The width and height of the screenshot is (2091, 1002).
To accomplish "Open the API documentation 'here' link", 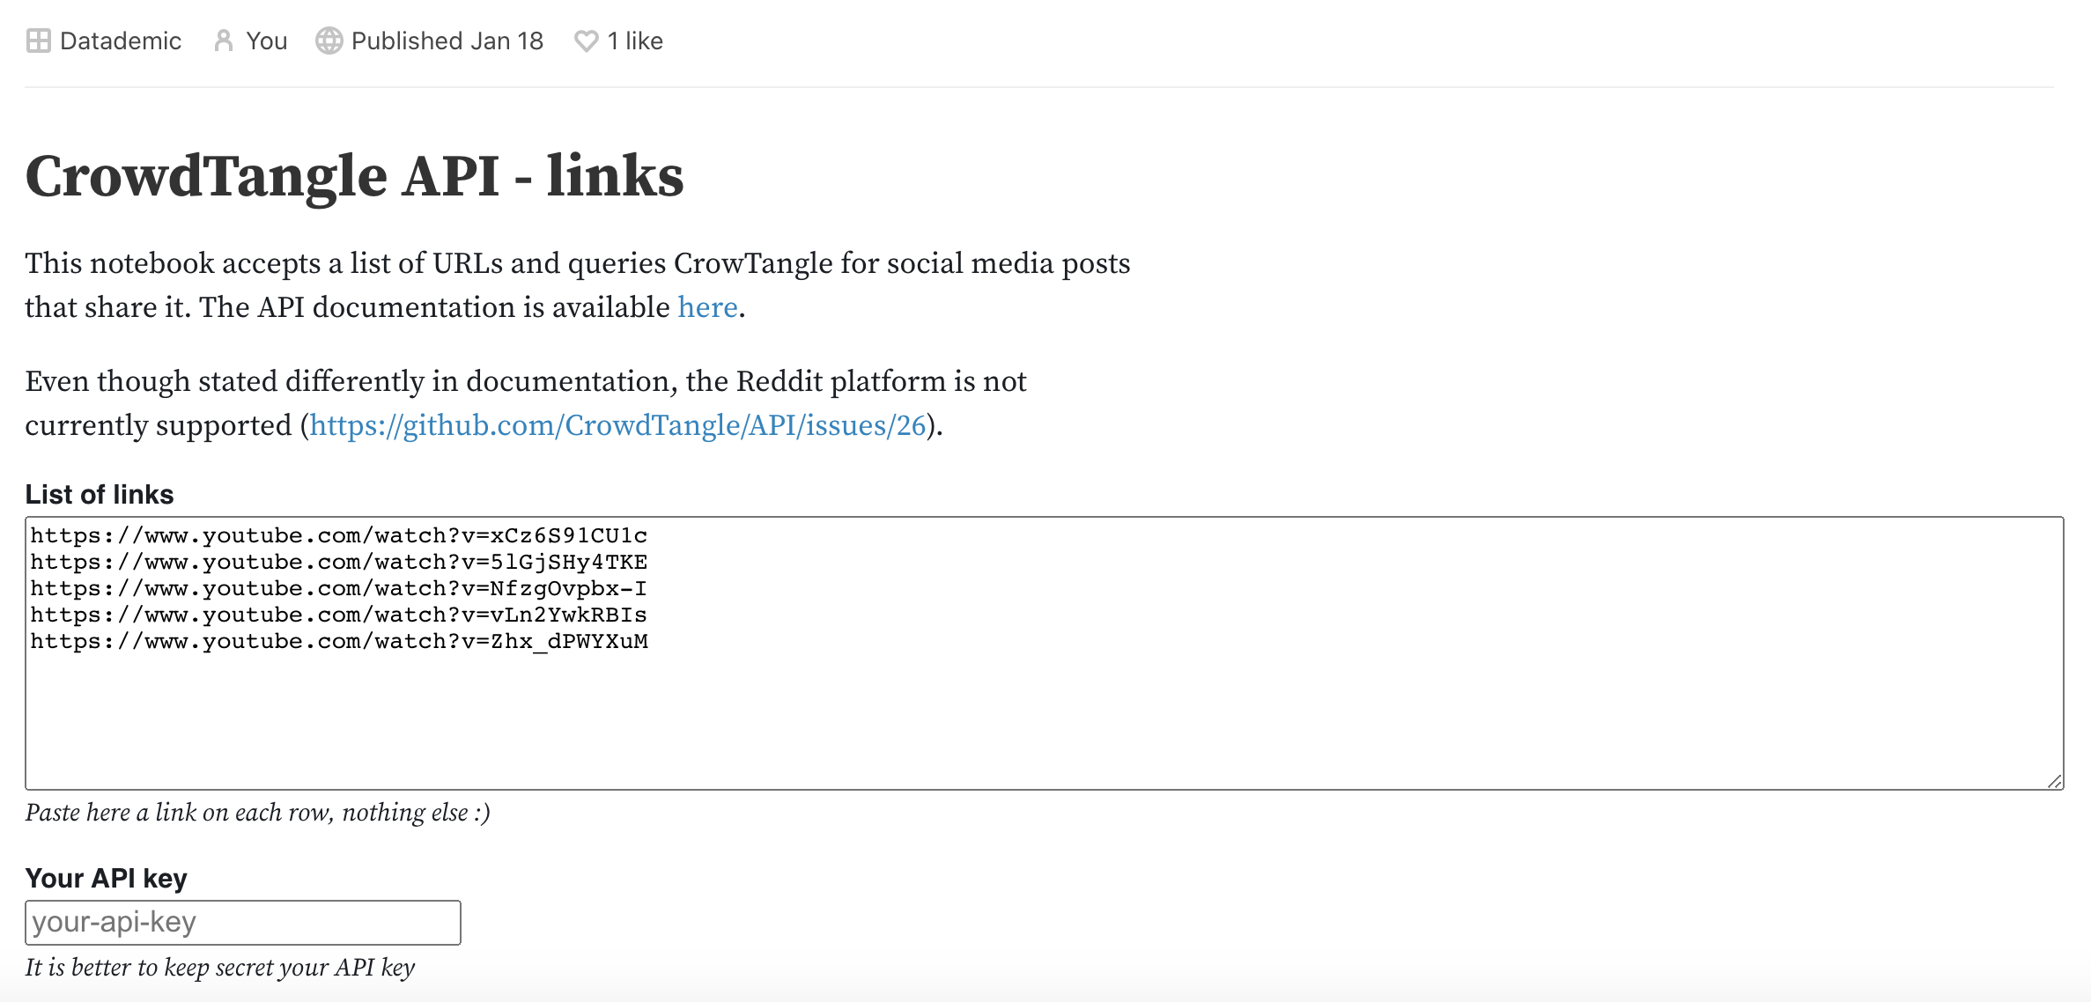I will 707,307.
